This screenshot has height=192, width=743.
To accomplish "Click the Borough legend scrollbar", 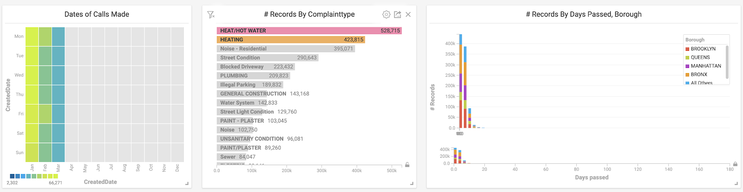I will pos(727,62).
